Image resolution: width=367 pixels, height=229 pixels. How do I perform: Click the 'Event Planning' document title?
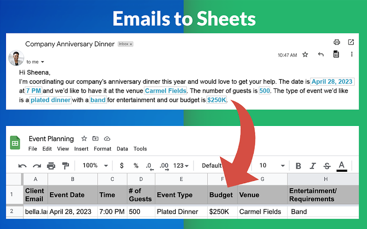pyautogui.click(x=51, y=139)
